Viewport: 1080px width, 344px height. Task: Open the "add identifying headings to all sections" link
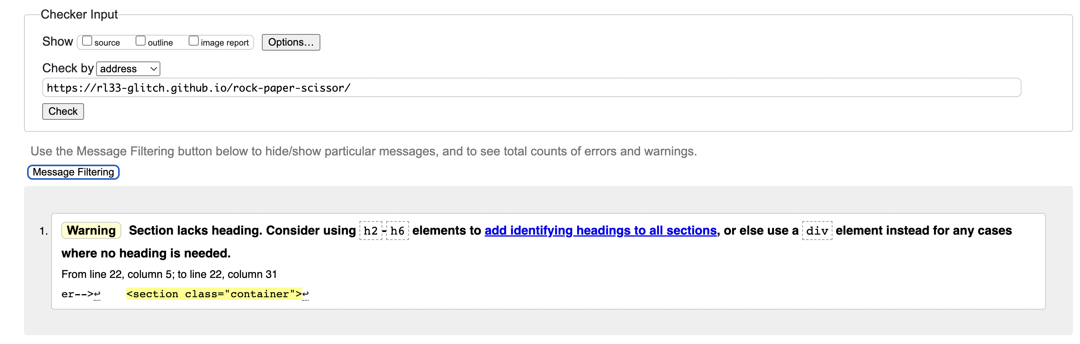coord(600,230)
